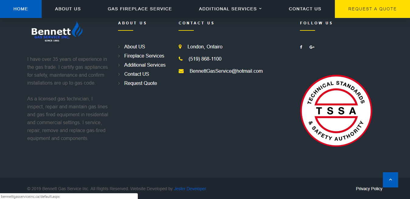Click the yellow envelope email icon
This screenshot has height=199, width=410.
(181, 71)
